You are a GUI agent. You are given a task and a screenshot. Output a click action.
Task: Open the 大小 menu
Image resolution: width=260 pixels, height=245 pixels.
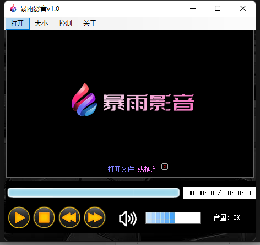41,24
